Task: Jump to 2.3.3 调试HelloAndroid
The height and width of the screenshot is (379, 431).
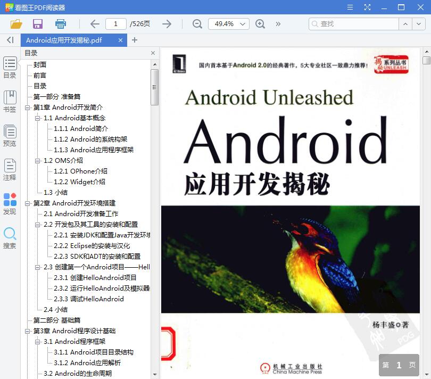Action: [88, 299]
